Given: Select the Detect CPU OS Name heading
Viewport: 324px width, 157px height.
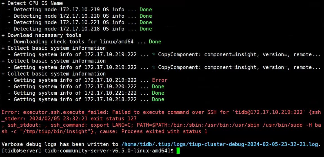Looking at the screenshot, I should pyautogui.click(x=35, y=3).
